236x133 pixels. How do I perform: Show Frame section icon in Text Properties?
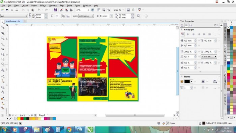[x=191, y=25]
